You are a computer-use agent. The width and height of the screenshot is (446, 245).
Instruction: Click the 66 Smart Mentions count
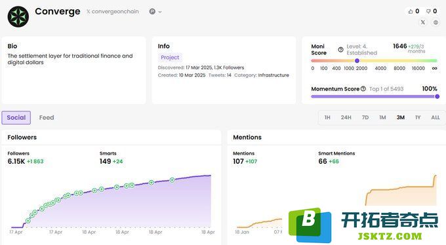(323, 161)
